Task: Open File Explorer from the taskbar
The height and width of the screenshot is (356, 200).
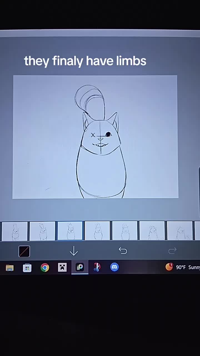Action: [10, 268]
